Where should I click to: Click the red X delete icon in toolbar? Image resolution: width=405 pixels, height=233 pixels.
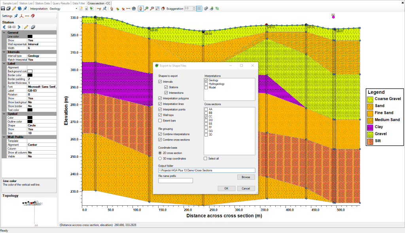pyautogui.click(x=123, y=8)
